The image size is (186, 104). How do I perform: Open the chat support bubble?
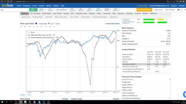(185, 94)
